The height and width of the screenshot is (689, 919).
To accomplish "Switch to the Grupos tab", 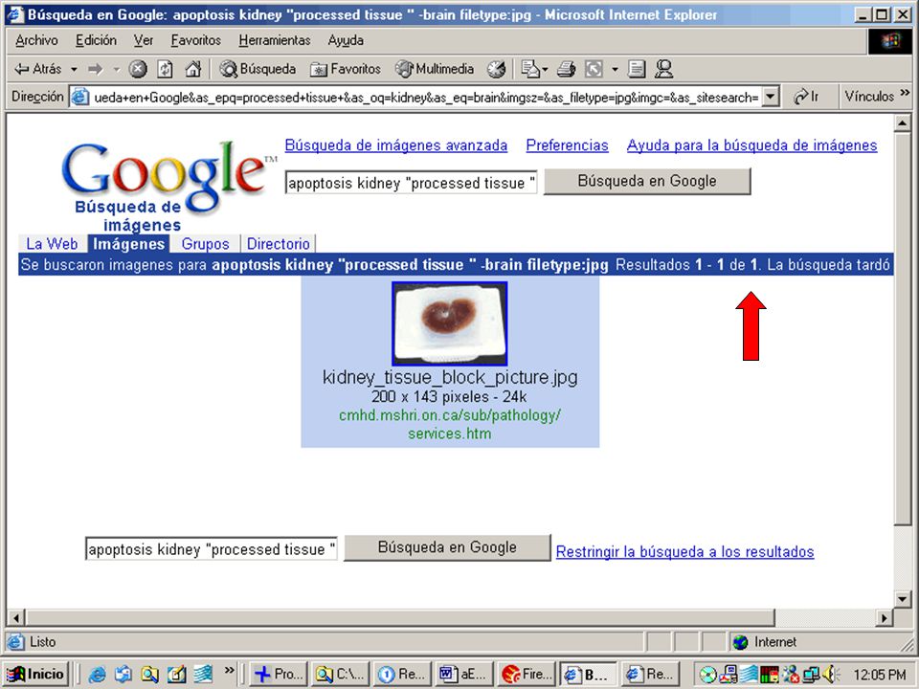I will 205,244.
